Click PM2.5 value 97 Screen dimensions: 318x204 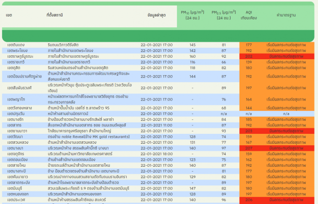[x=224, y=148]
